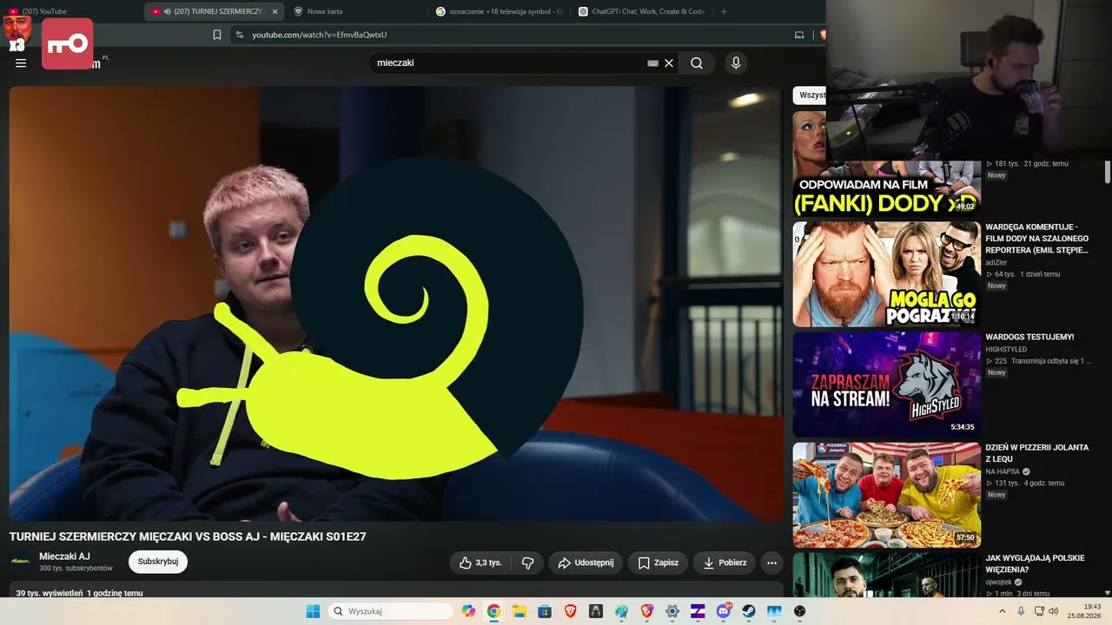
Task: Click the volume icon in system tray
Action: click(x=1054, y=611)
